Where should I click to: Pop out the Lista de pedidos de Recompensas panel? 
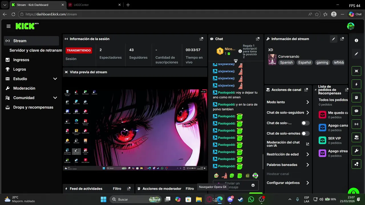click(346, 90)
